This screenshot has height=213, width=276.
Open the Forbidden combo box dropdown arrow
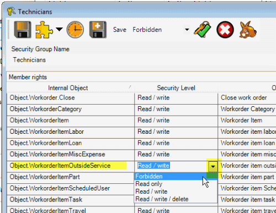[187, 30]
